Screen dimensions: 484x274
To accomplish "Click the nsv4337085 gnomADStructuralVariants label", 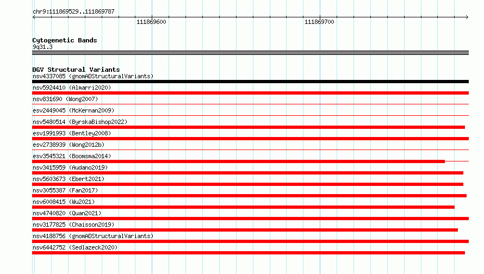I will (x=93, y=76).
